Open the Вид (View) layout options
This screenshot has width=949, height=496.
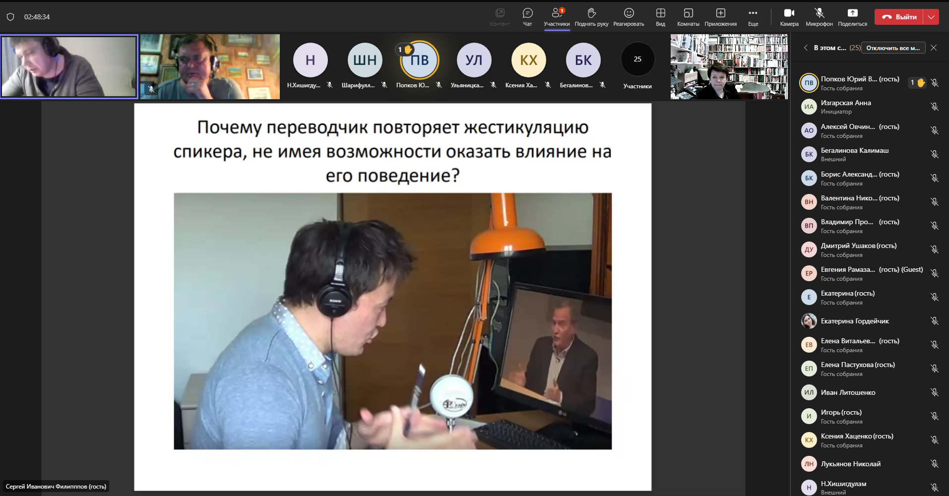point(660,13)
